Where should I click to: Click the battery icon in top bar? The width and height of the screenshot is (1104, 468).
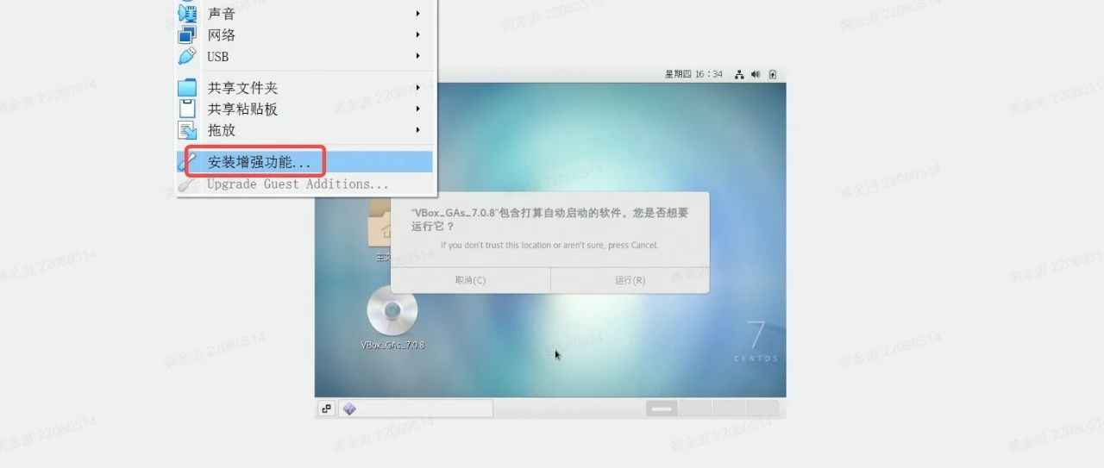click(773, 74)
